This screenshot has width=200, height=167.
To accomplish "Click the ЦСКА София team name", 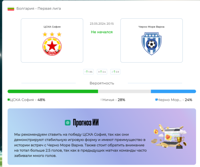I will click(52, 27).
